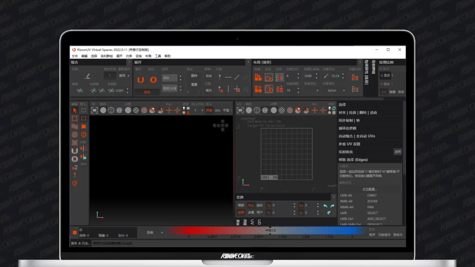Enable the 自动 auto-unfold toggle
Screen dimensions: 475x267
click(x=147, y=92)
